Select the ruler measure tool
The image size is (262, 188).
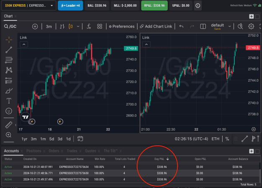click(9, 125)
